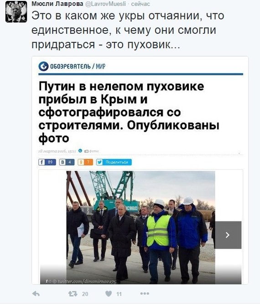
Task: Click the construction site photo
Action: click(140, 227)
